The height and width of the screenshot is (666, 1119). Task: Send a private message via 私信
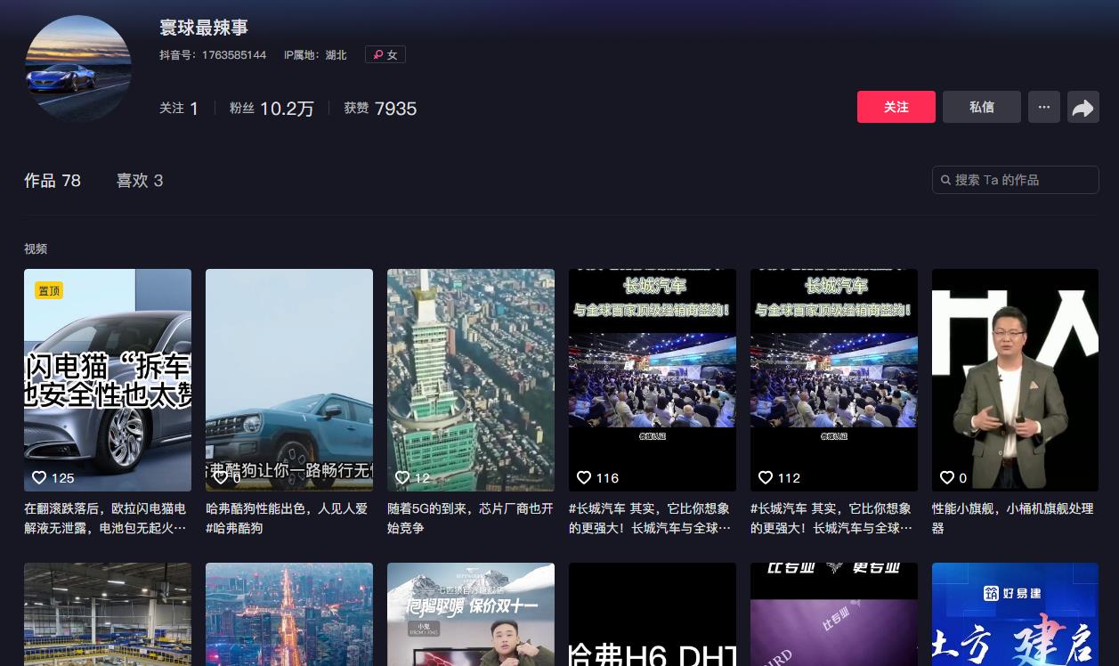(982, 107)
